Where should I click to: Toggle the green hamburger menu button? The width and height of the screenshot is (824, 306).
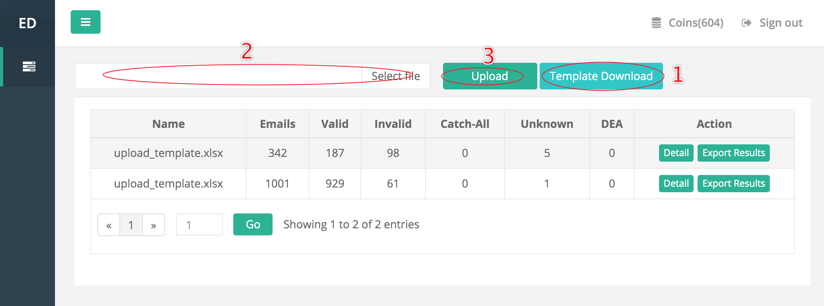click(x=85, y=22)
